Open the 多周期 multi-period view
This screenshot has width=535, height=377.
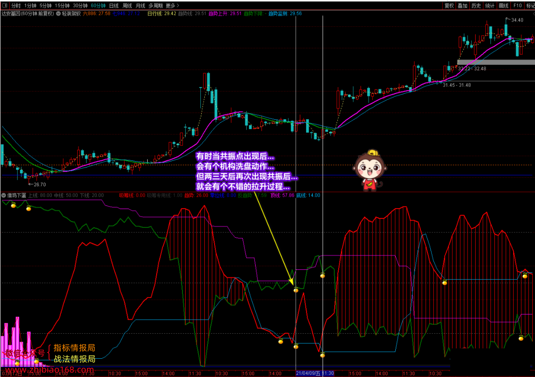[x=156, y=6]
